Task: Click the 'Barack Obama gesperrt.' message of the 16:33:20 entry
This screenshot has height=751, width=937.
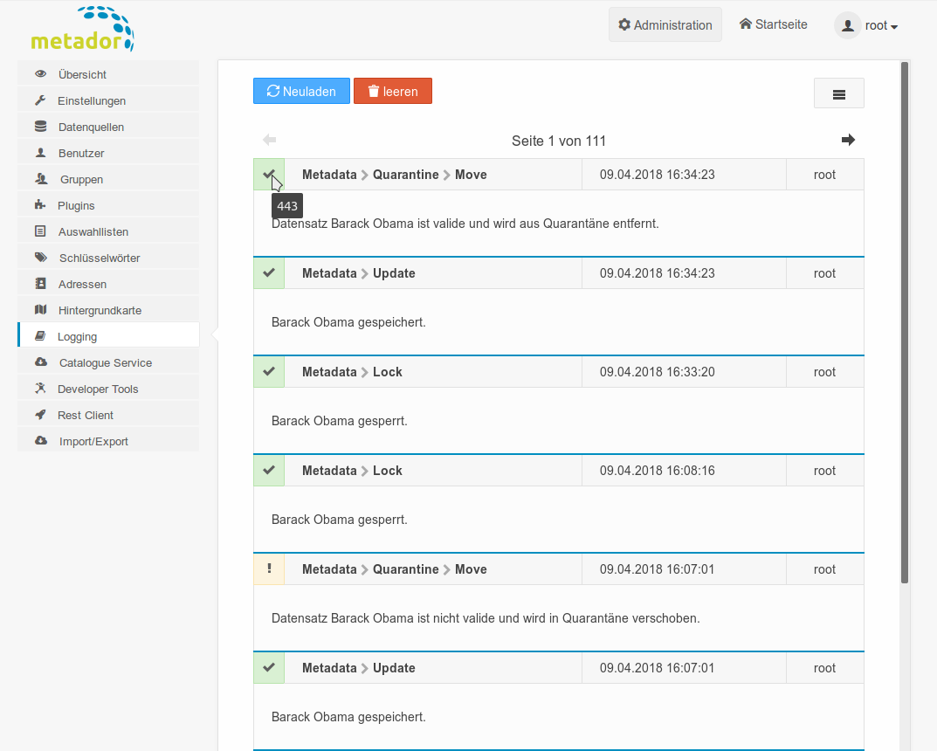Action: [x=340, y=421]
